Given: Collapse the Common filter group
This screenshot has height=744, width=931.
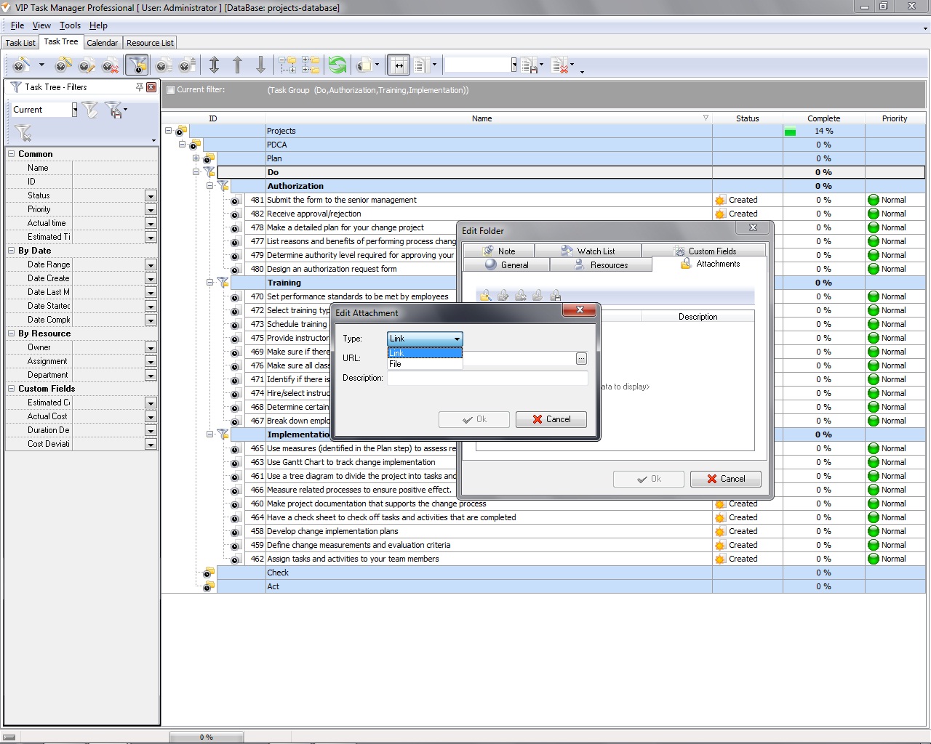Looking at the screenshot, I should click(12, 154).
